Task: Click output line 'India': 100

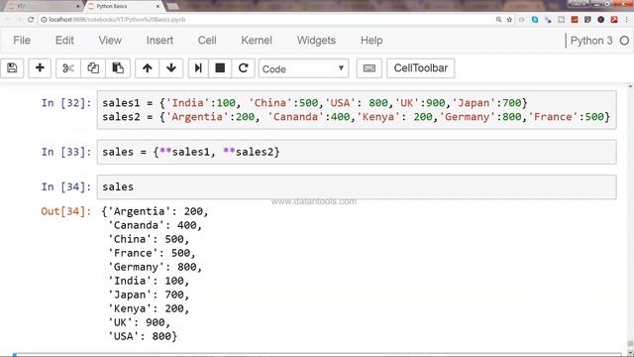Action: (149, 281)
